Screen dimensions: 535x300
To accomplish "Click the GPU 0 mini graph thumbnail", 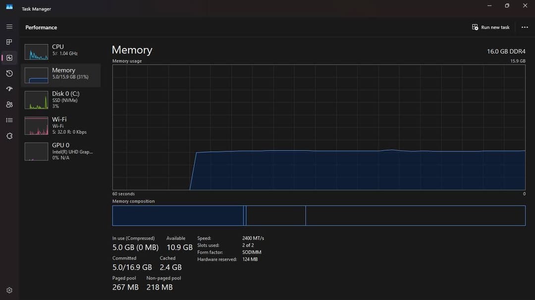I will 36,151.
